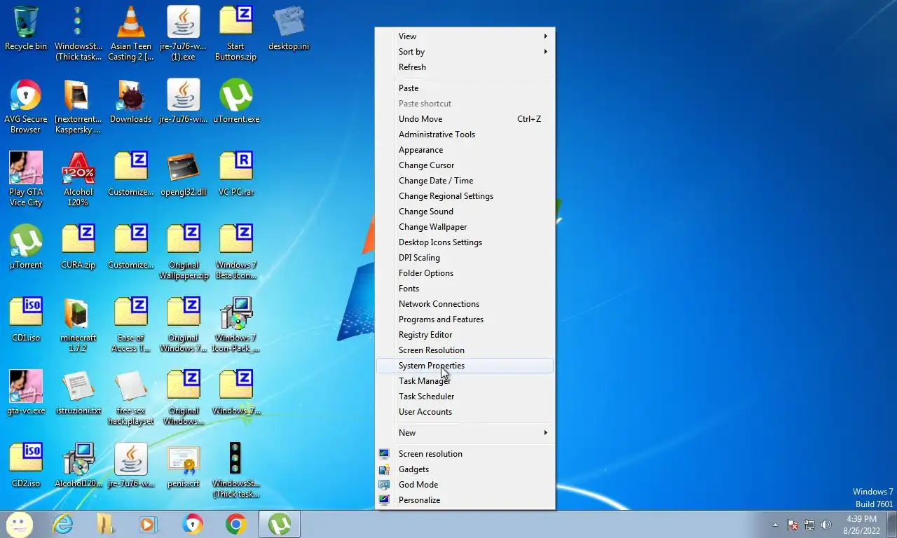Choose Gadgets from the context menu
The width and height of the screenshot is (897, 538).
pyautogui.click(x=465, y=469)
